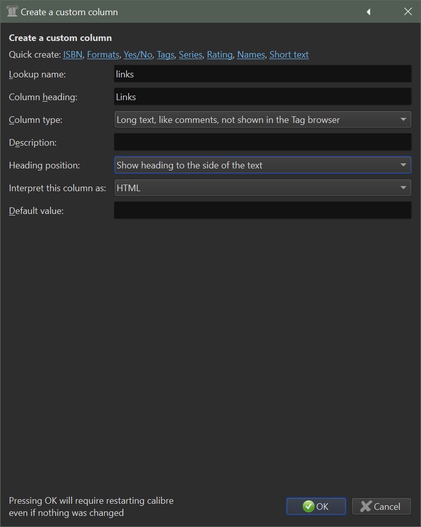Click the ISBN quick create link

(72, 55)
